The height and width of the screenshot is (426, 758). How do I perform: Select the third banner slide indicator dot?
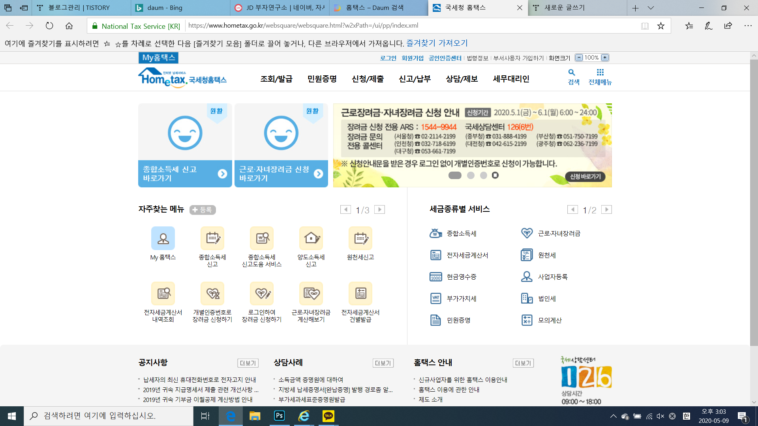(483, 175)
